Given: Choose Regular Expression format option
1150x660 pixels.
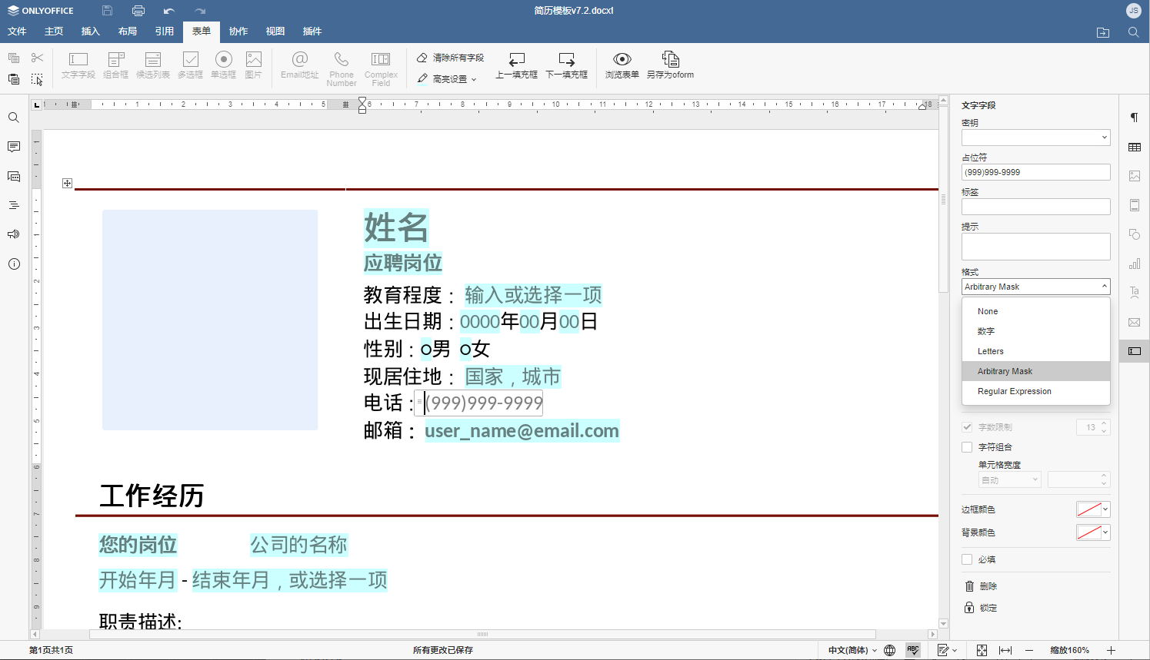Looking at the screenshot, I should pyautogui.click(x=1036, y=391).
